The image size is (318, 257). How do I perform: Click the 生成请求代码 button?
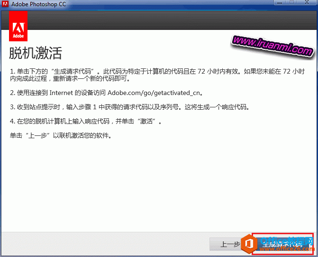(282, 244)
